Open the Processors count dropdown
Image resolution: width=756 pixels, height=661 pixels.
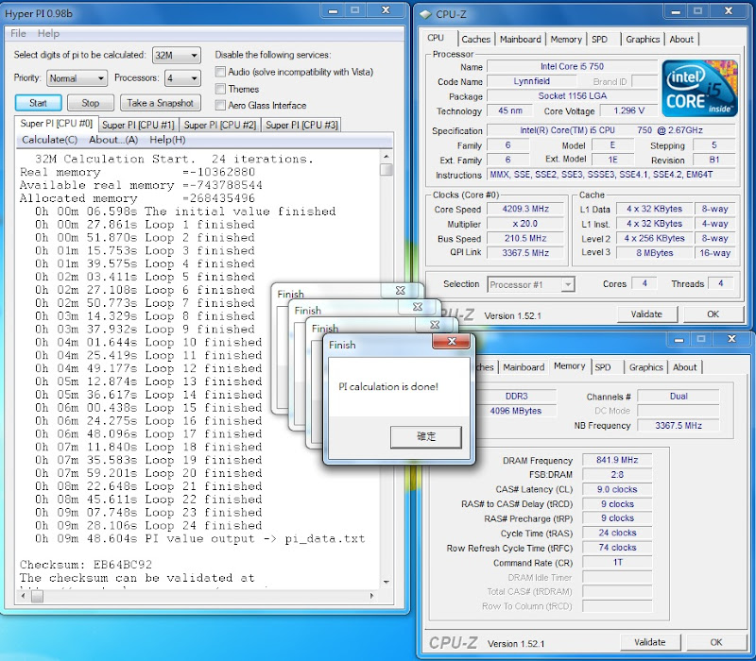(182, 78)
